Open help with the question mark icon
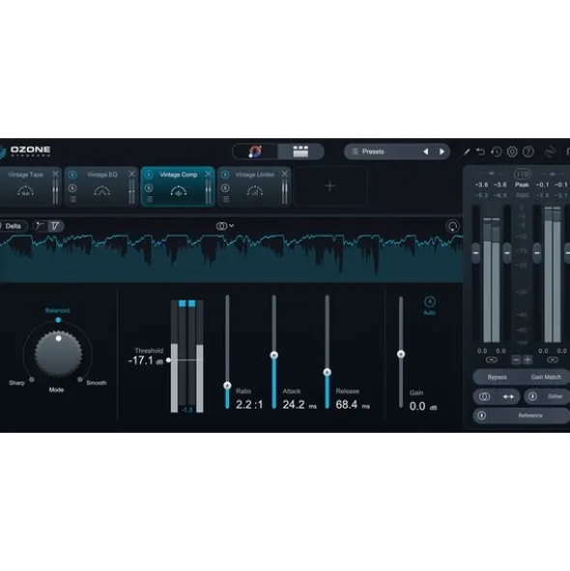The width and height of the screenshot is (570, 571). click(528, 152)
